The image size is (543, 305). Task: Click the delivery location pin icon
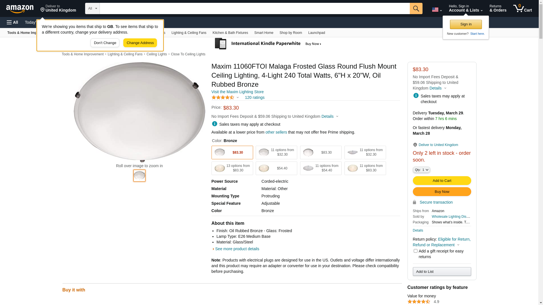(x=42, y=10)
